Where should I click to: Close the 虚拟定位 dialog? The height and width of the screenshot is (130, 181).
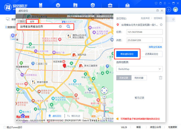click(x=162, y=11)
